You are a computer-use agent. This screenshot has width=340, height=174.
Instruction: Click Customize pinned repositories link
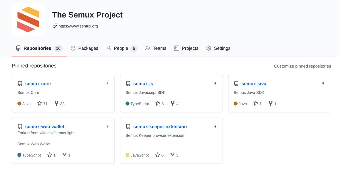(x=302, y=66)
